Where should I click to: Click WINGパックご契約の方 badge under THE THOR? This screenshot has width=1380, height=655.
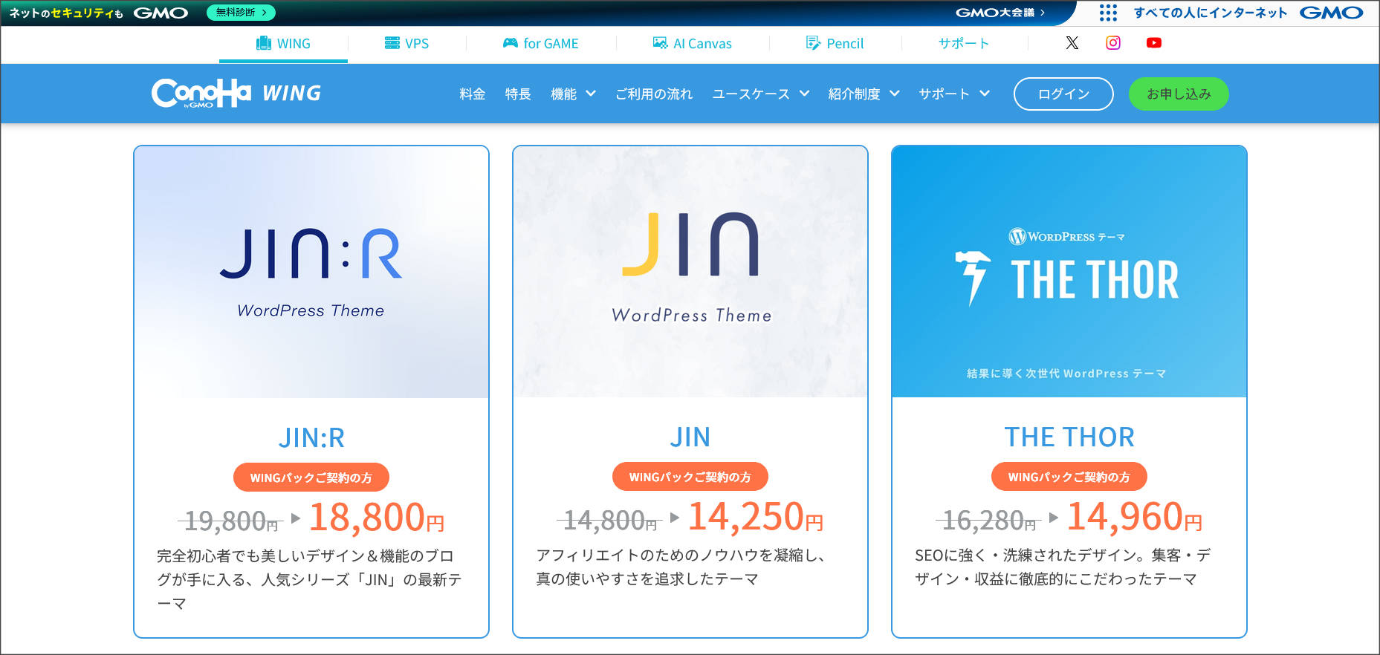click(1069, 477)
